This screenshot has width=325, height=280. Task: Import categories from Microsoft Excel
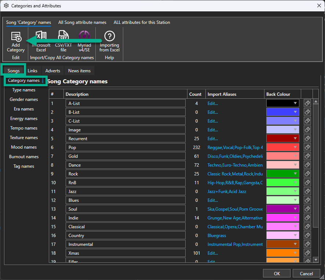41,41
